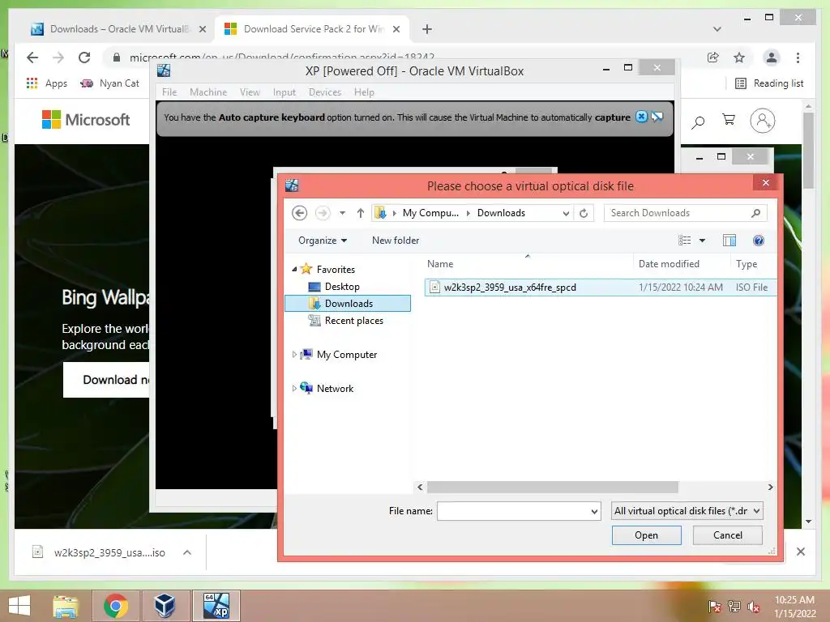Open the file type filter dropdown
The height and width of the screenshot is (622, 830).
click(687, 511)
